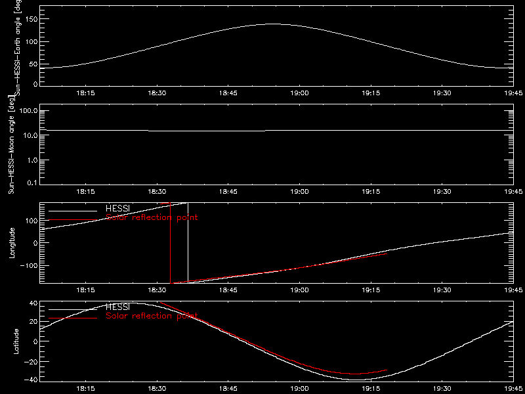
Task: Click the Sun-HESSI-Earth angle [deg] axis title
Action: point(19,47)
